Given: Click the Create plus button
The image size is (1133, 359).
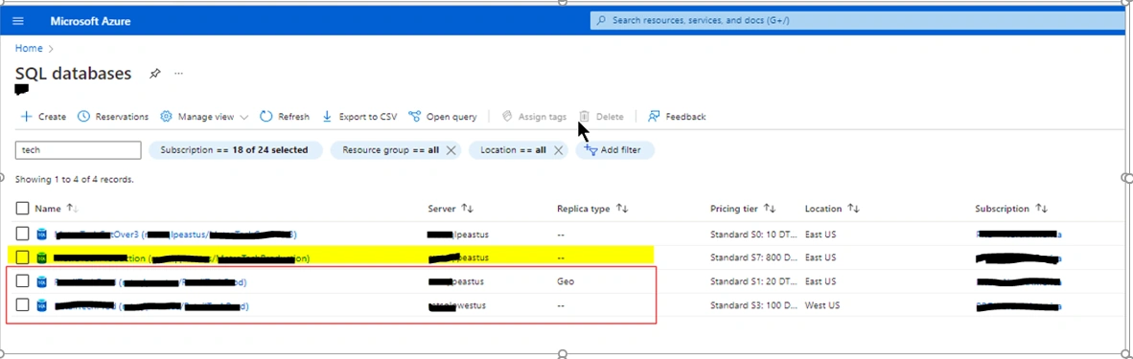Looking at the screenshot, I should [42, 116].
